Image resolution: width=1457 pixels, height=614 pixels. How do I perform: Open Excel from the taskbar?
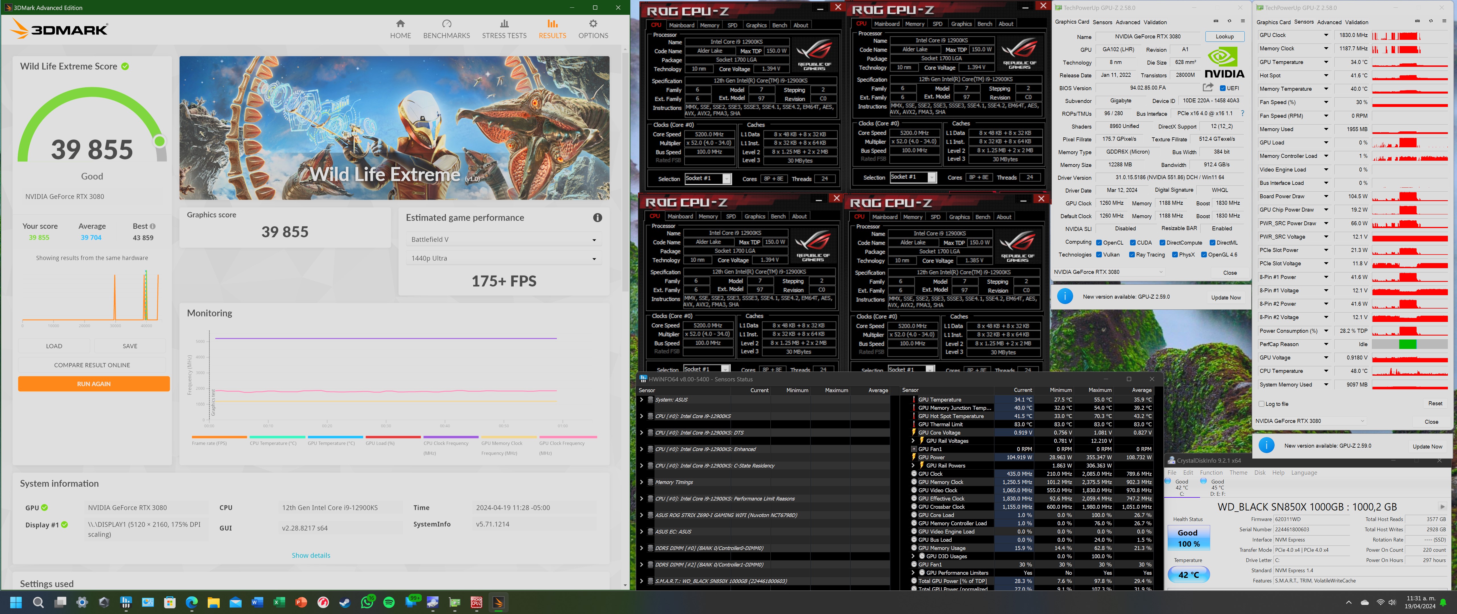tap(279, 602)
